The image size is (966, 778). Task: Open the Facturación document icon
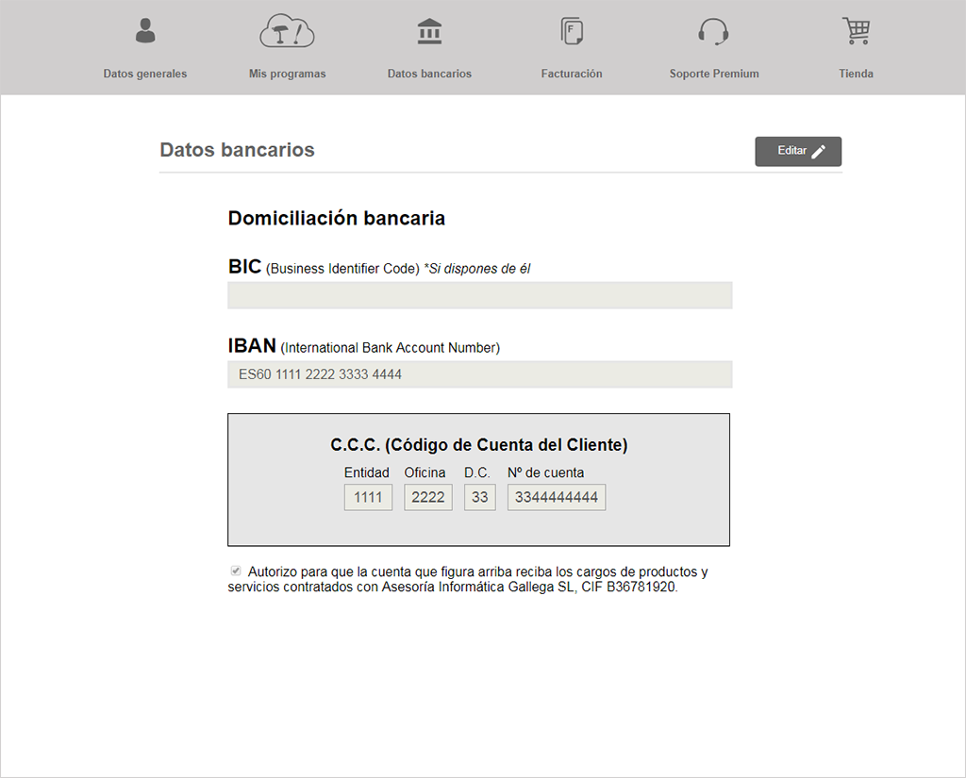pyautogui.click(x=572, y=31)
